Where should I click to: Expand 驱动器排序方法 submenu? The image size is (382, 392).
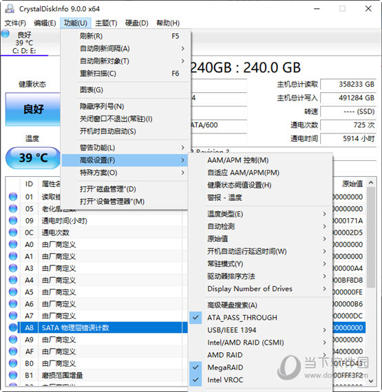(x=260, y=276)
